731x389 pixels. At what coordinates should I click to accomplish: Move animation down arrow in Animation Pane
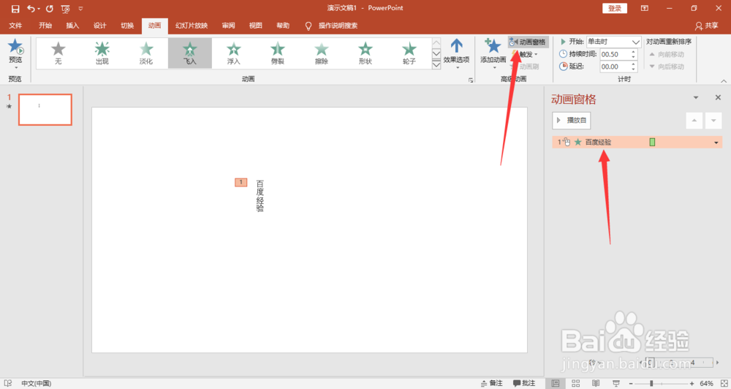click(x=713, y=121)
